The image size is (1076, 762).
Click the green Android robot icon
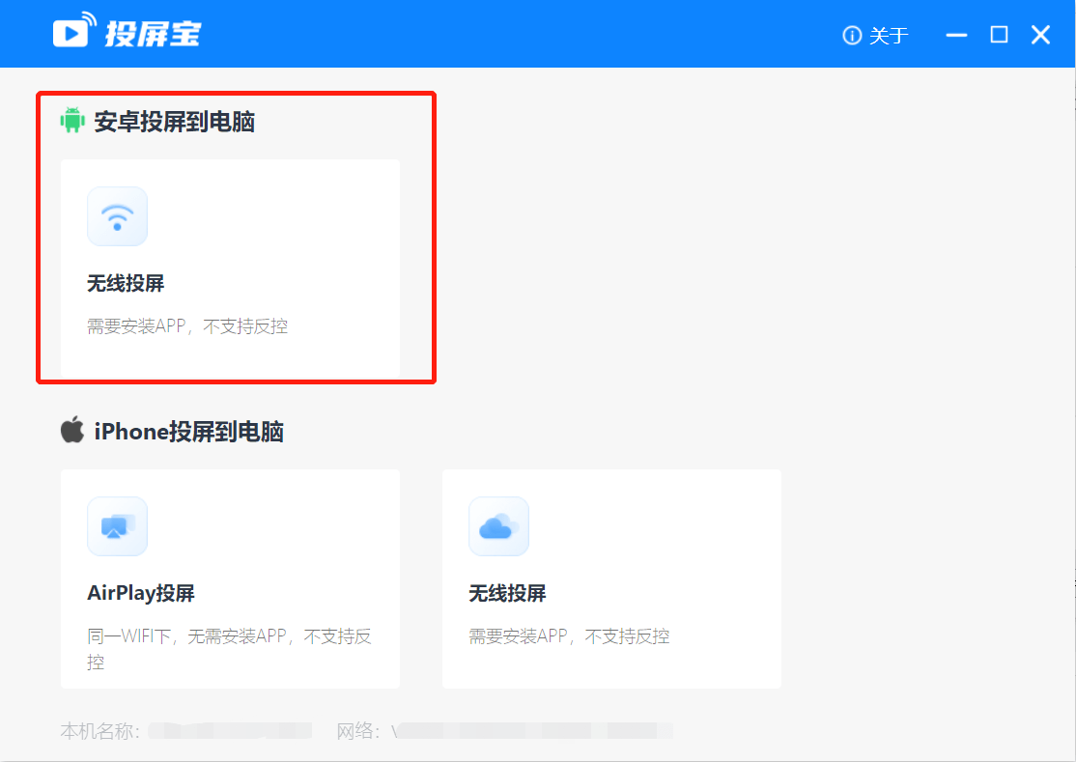tap(72, 121)
